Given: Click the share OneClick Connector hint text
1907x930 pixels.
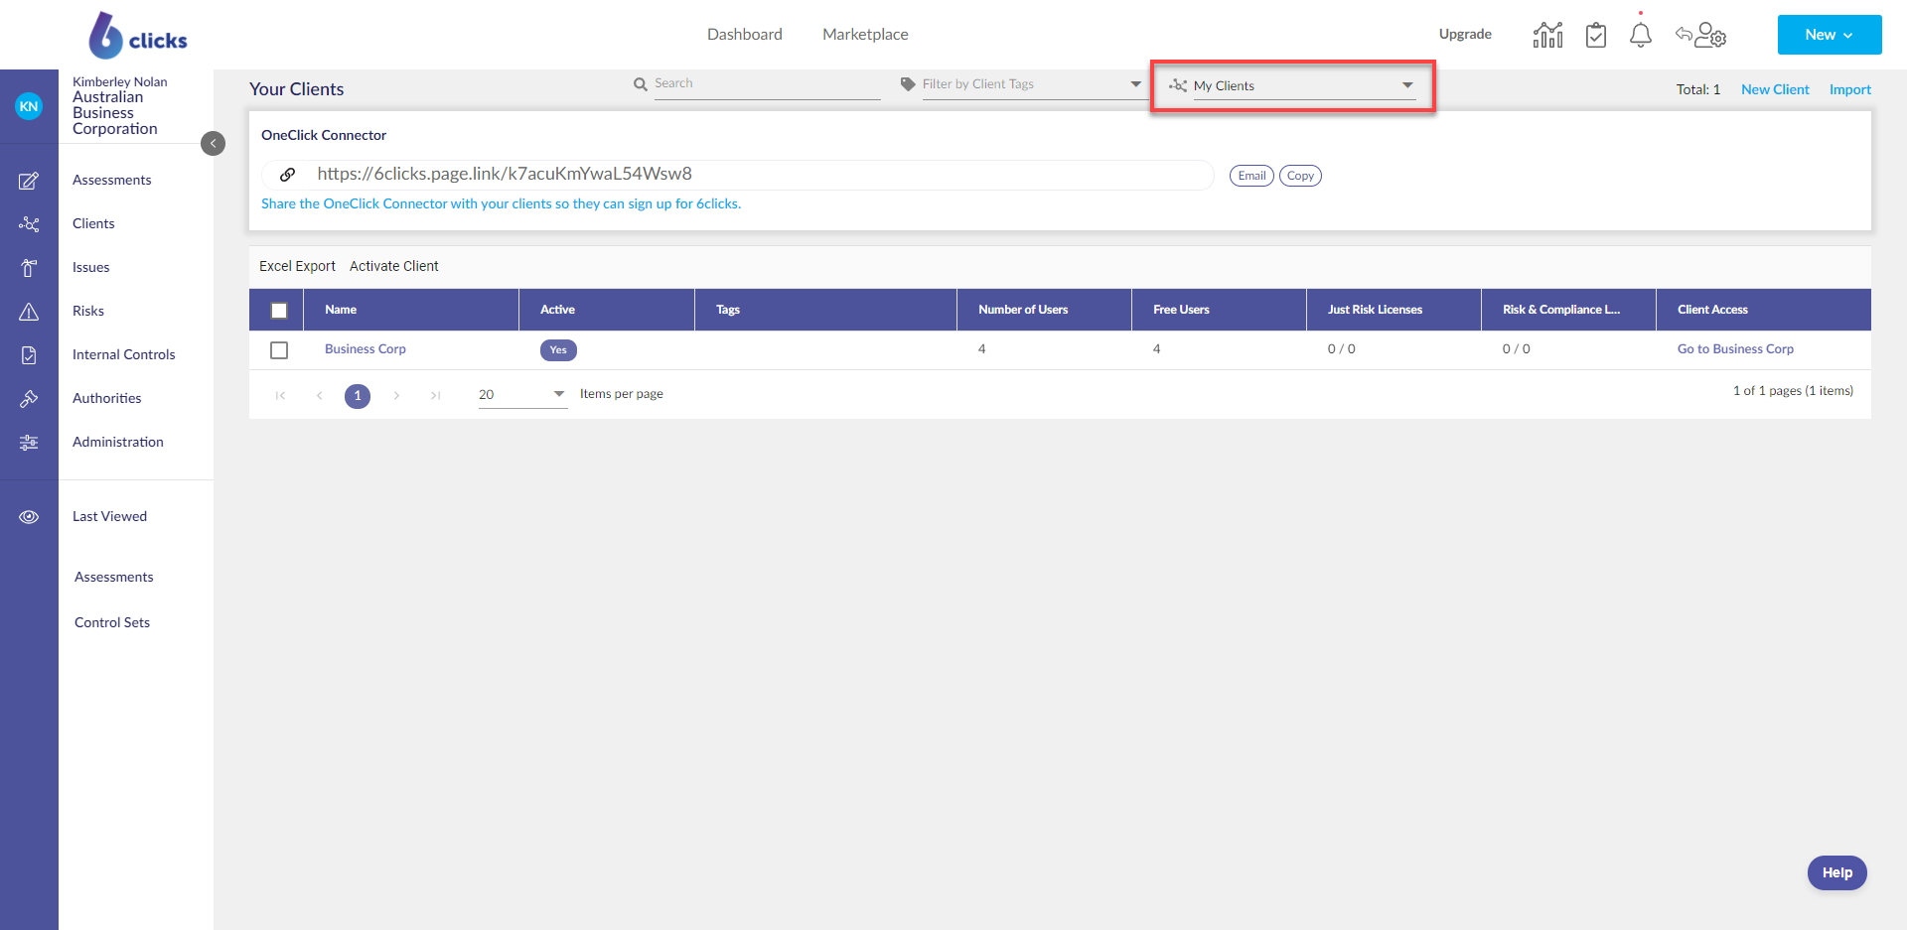Looking at the screenshot, I should [x=501, y=204].
